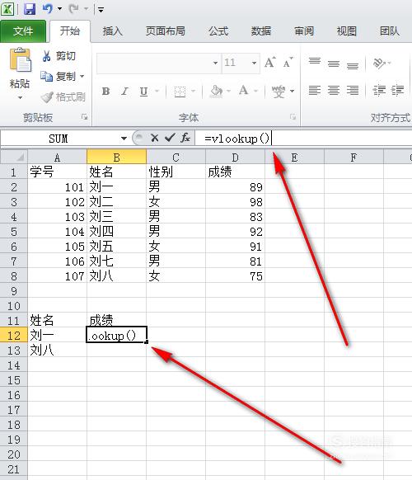Click the Paste clipboard icon

click(x=20, y=60)
